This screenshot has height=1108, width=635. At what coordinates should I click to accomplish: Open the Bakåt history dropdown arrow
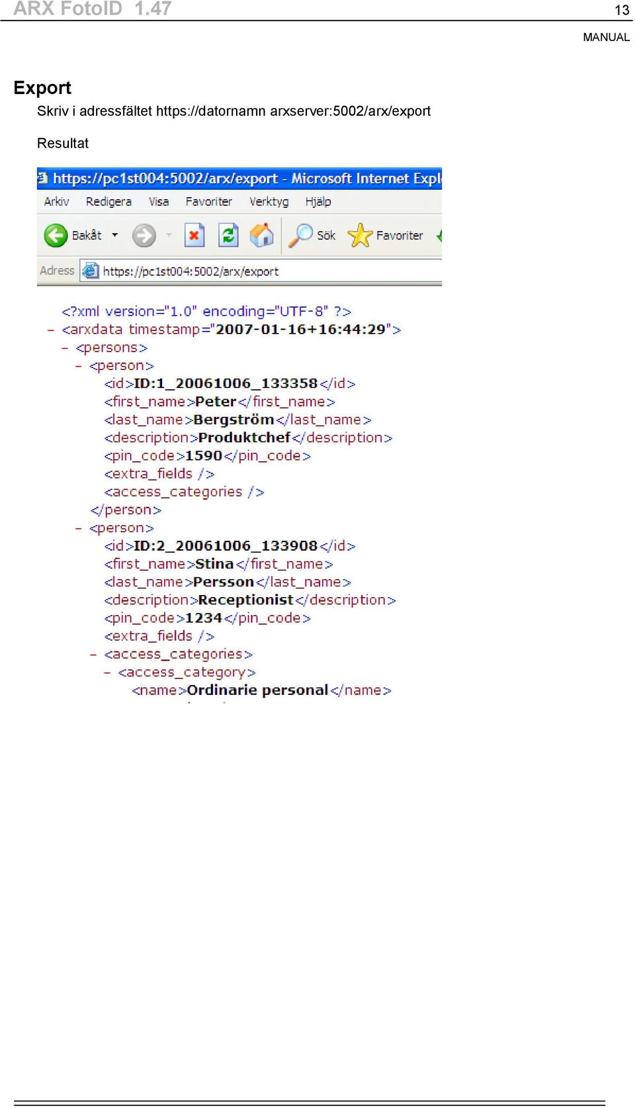click(115, 235)
